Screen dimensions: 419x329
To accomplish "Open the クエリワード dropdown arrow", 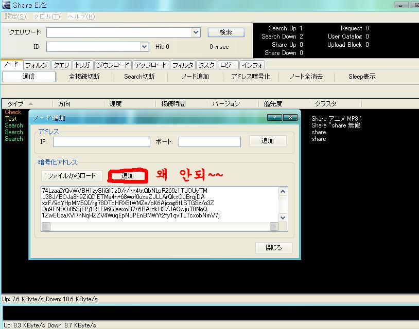I will [196, 32].
